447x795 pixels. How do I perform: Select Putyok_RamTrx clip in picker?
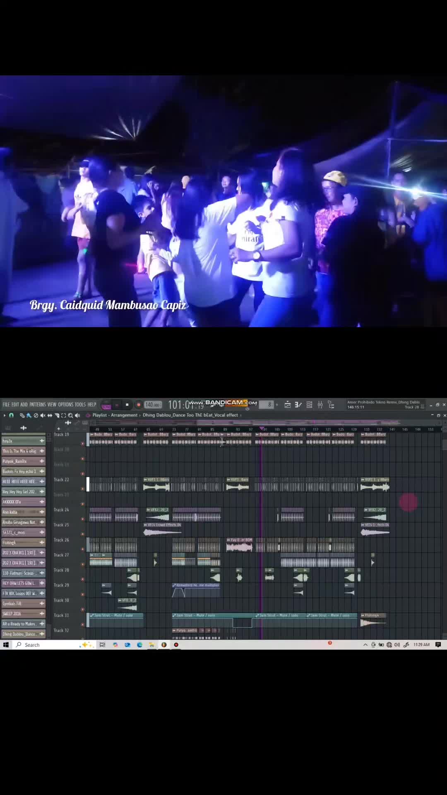click(23, 461)
